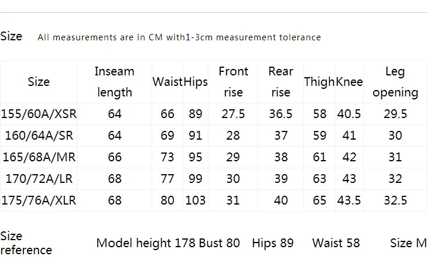Image resolution: width=428 pixels, height=277 pixels.
Task: Click the hips value 103 cell
Action: [x=196, y=200]
